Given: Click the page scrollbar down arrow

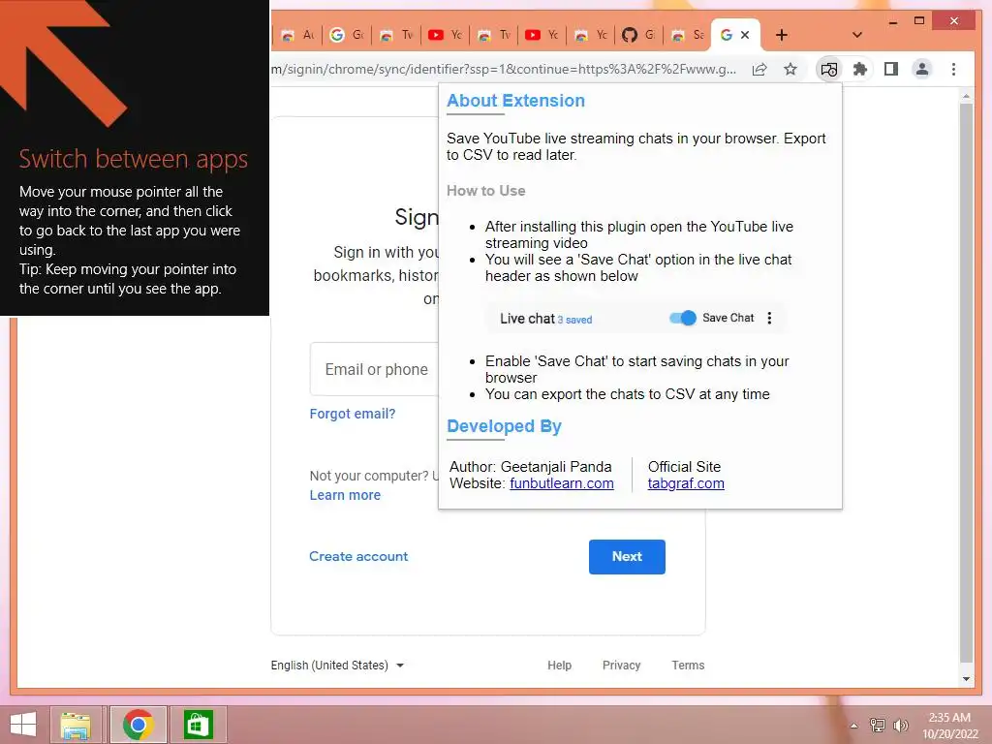Looking at the screenshot, I should (966, 679).
